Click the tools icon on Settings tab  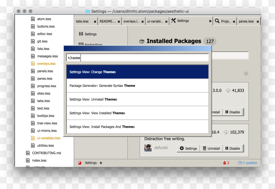coord(173,21)
